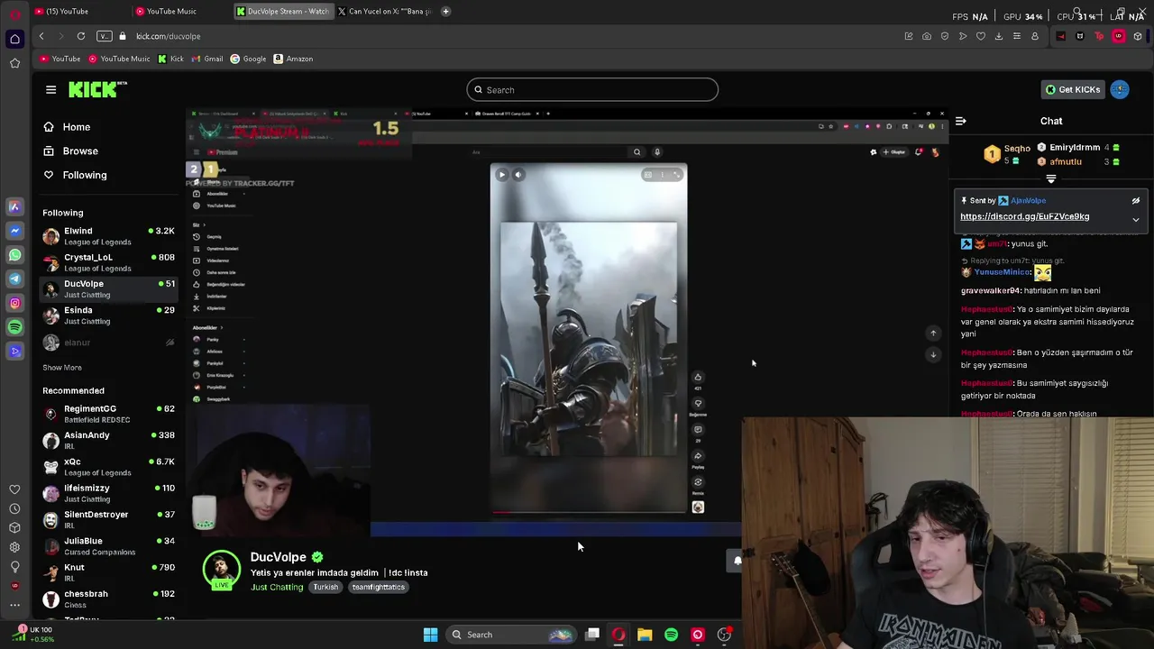
Task: Click the Windows taskbar Search box
Action: coord(512,635)
